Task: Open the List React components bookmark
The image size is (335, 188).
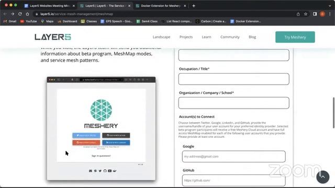Action: 177,21
